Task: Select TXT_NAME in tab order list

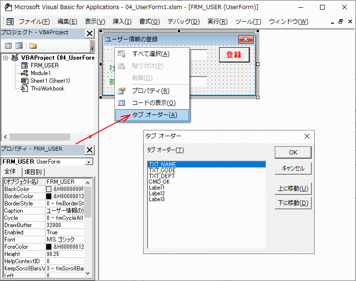Action: tap(207, 165)
